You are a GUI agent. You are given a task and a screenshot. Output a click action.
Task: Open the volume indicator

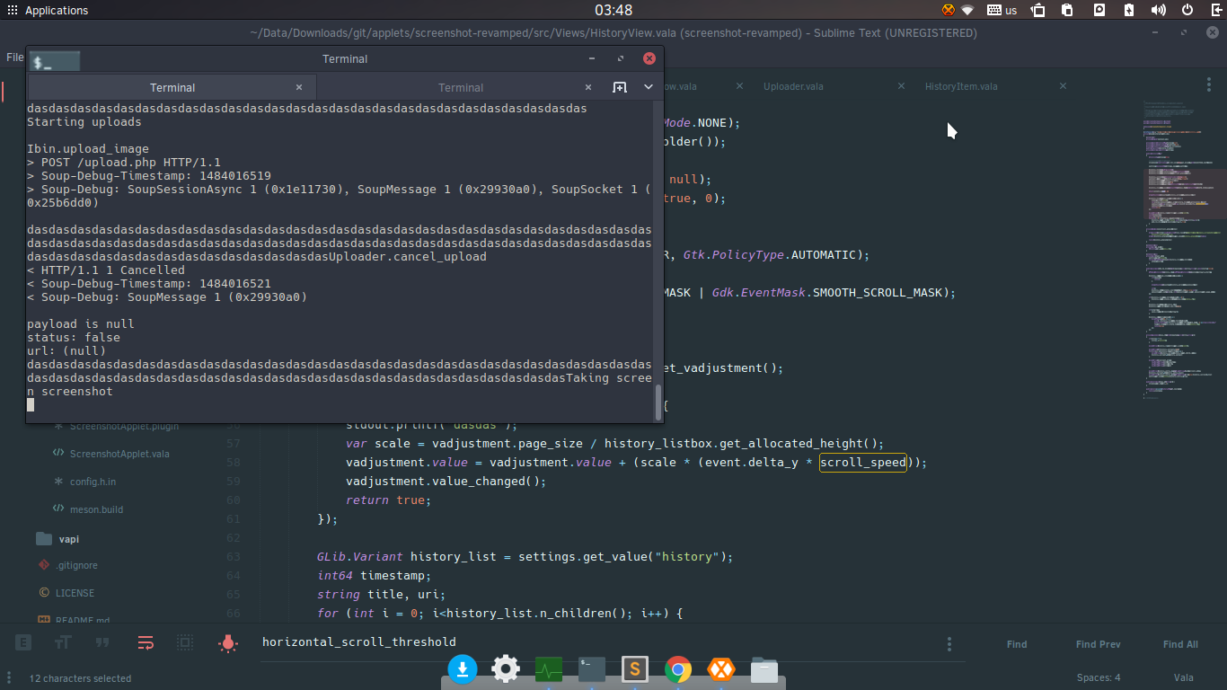(1159, 11)
